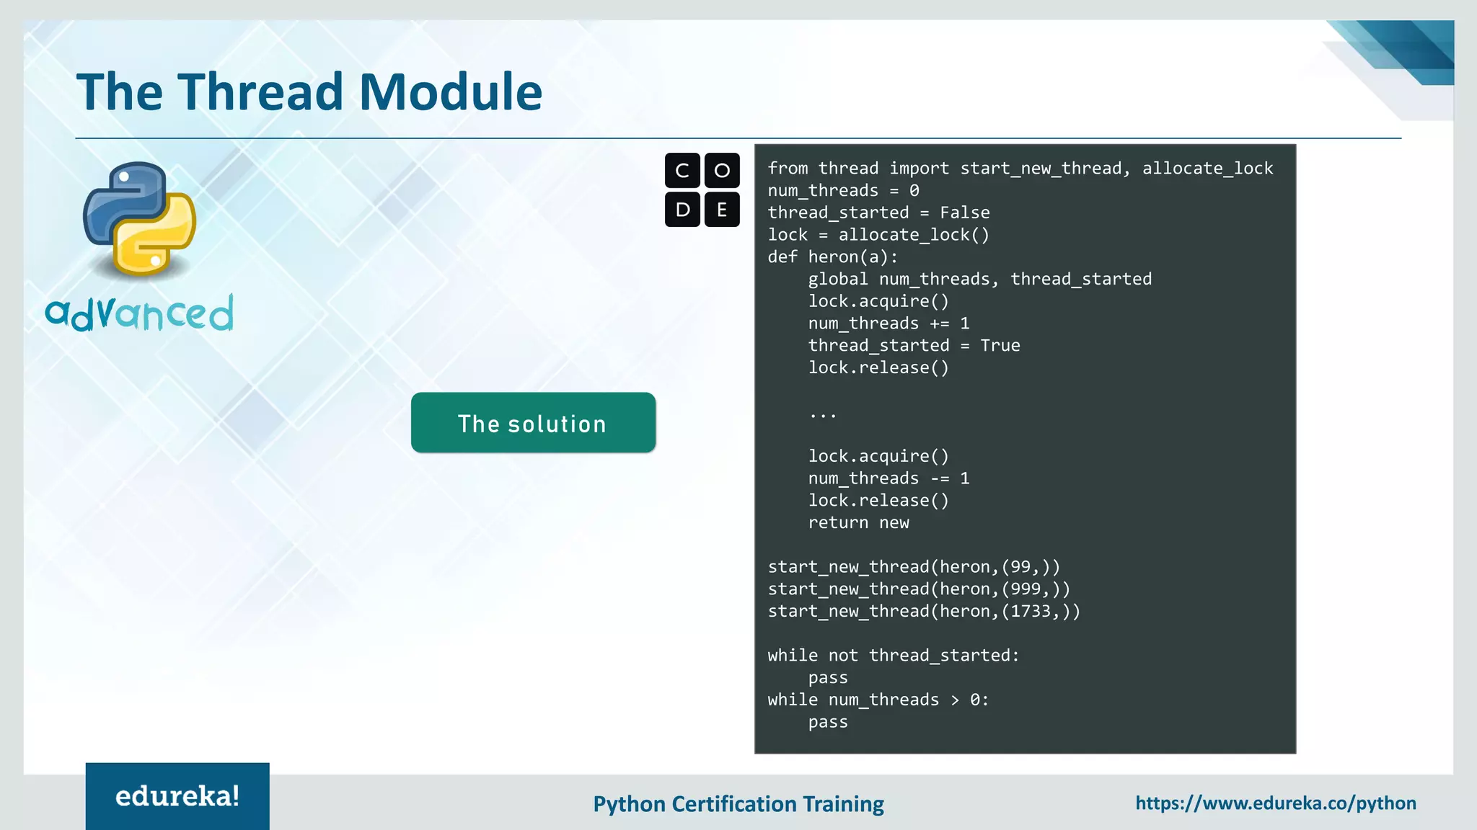Screen dimensions: 1477x830
Task: Click the letter E code tile
Action: (722, 210)
